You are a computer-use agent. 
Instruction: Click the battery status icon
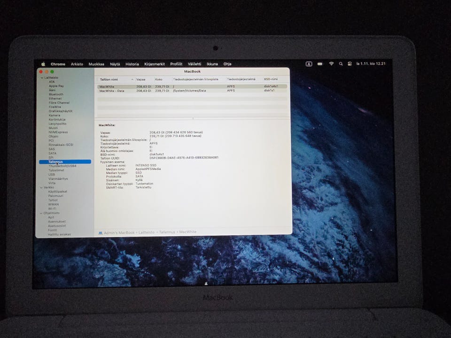(x=320, y=64)
